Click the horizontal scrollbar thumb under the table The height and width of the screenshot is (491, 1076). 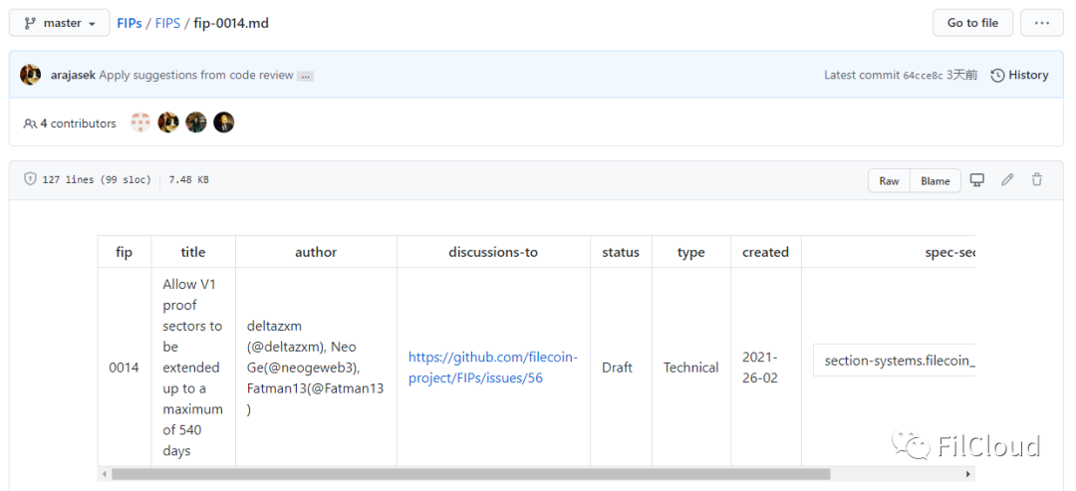(470, 474)
